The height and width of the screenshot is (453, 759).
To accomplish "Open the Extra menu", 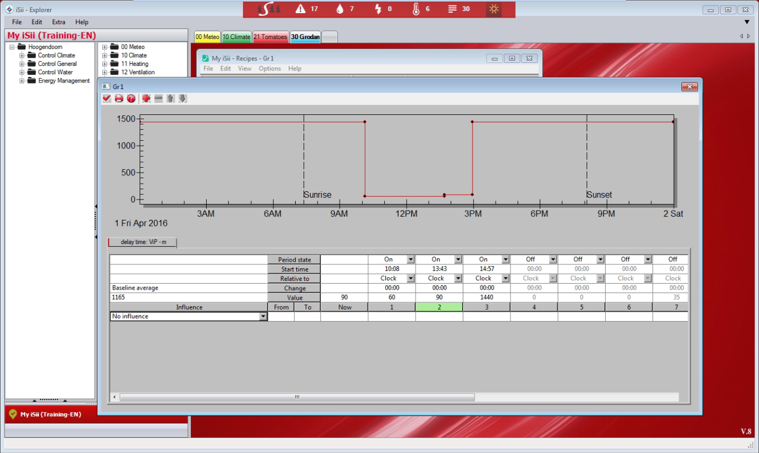I will pos(58,22).
